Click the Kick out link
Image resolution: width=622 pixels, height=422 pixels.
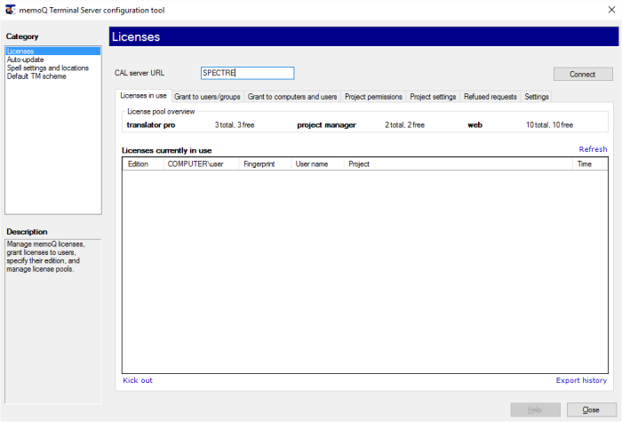pos(138,380)
